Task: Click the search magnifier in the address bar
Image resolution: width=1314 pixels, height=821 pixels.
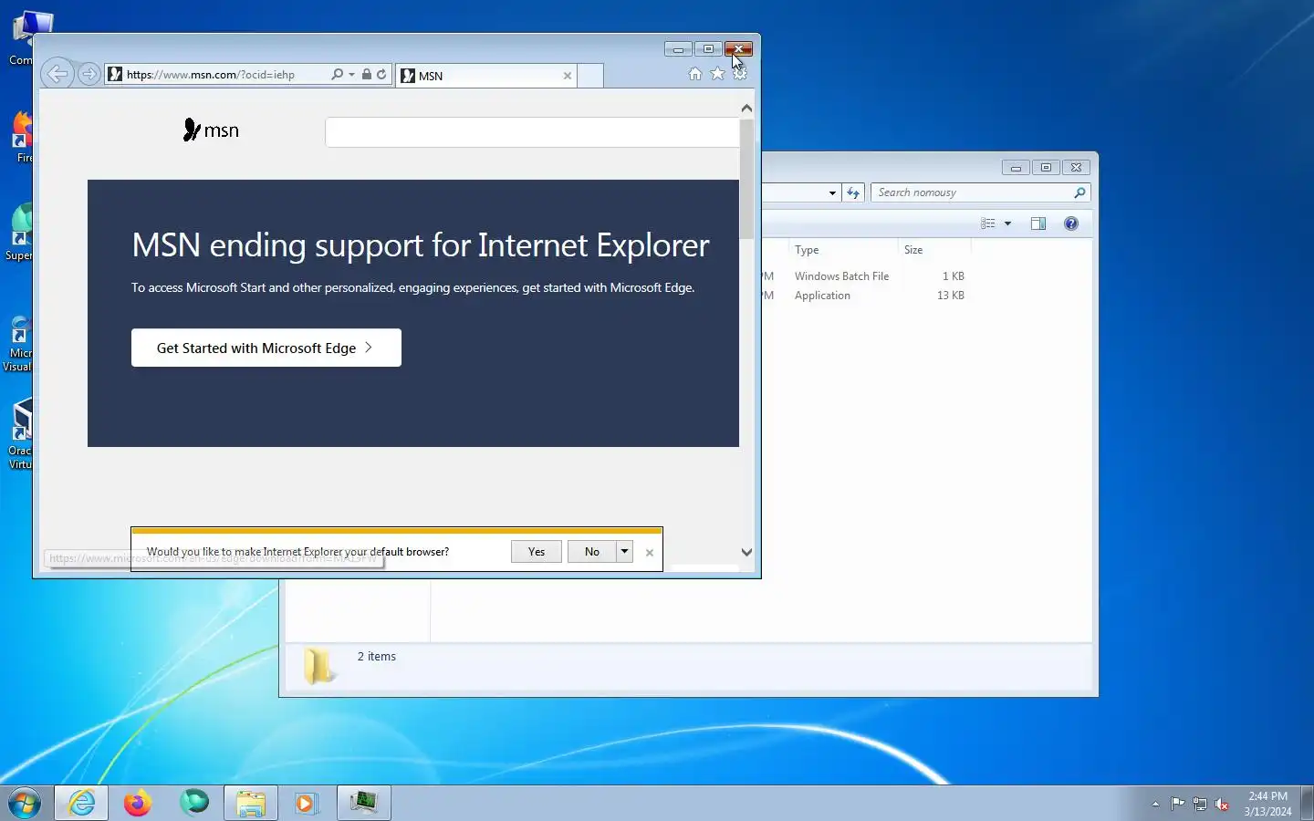Action: coord(337,75)
